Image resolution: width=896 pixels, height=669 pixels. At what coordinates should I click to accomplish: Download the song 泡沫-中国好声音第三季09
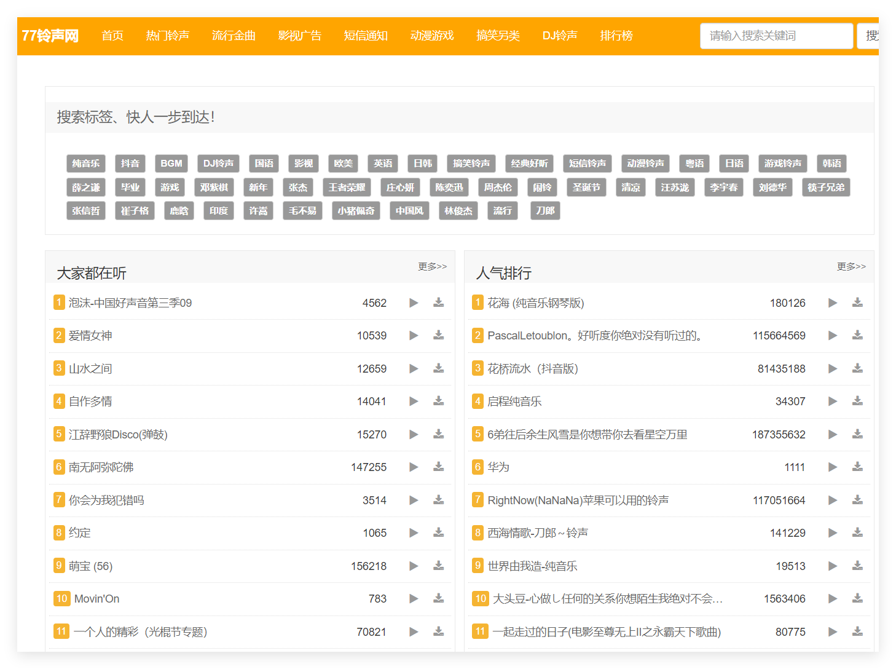pos(439,303)
